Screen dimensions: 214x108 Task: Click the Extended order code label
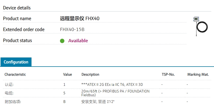[24, 29]
